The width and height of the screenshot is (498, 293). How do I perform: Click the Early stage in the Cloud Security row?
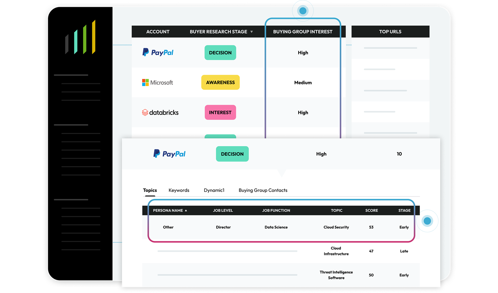[x=404, y=227]
